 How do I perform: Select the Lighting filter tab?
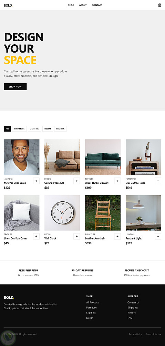coord(34,129)
